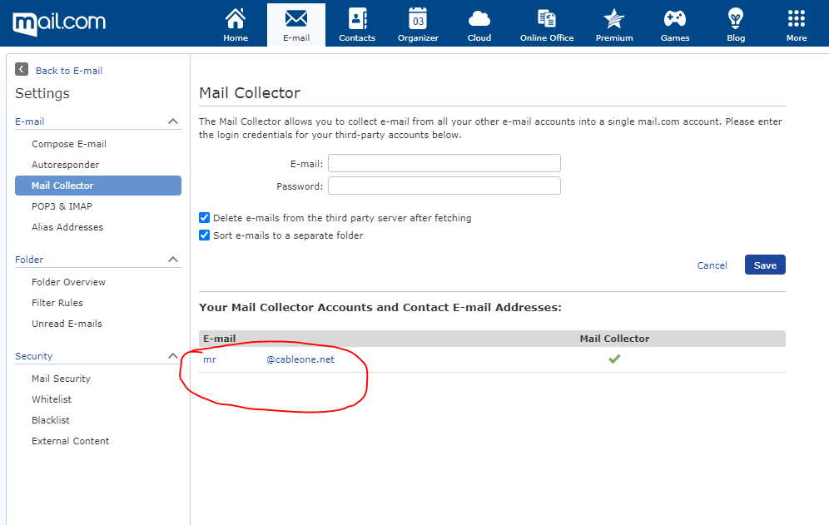Open Mail Security settings
Viewport: 829px width, 525px height.
pos(61,379)
